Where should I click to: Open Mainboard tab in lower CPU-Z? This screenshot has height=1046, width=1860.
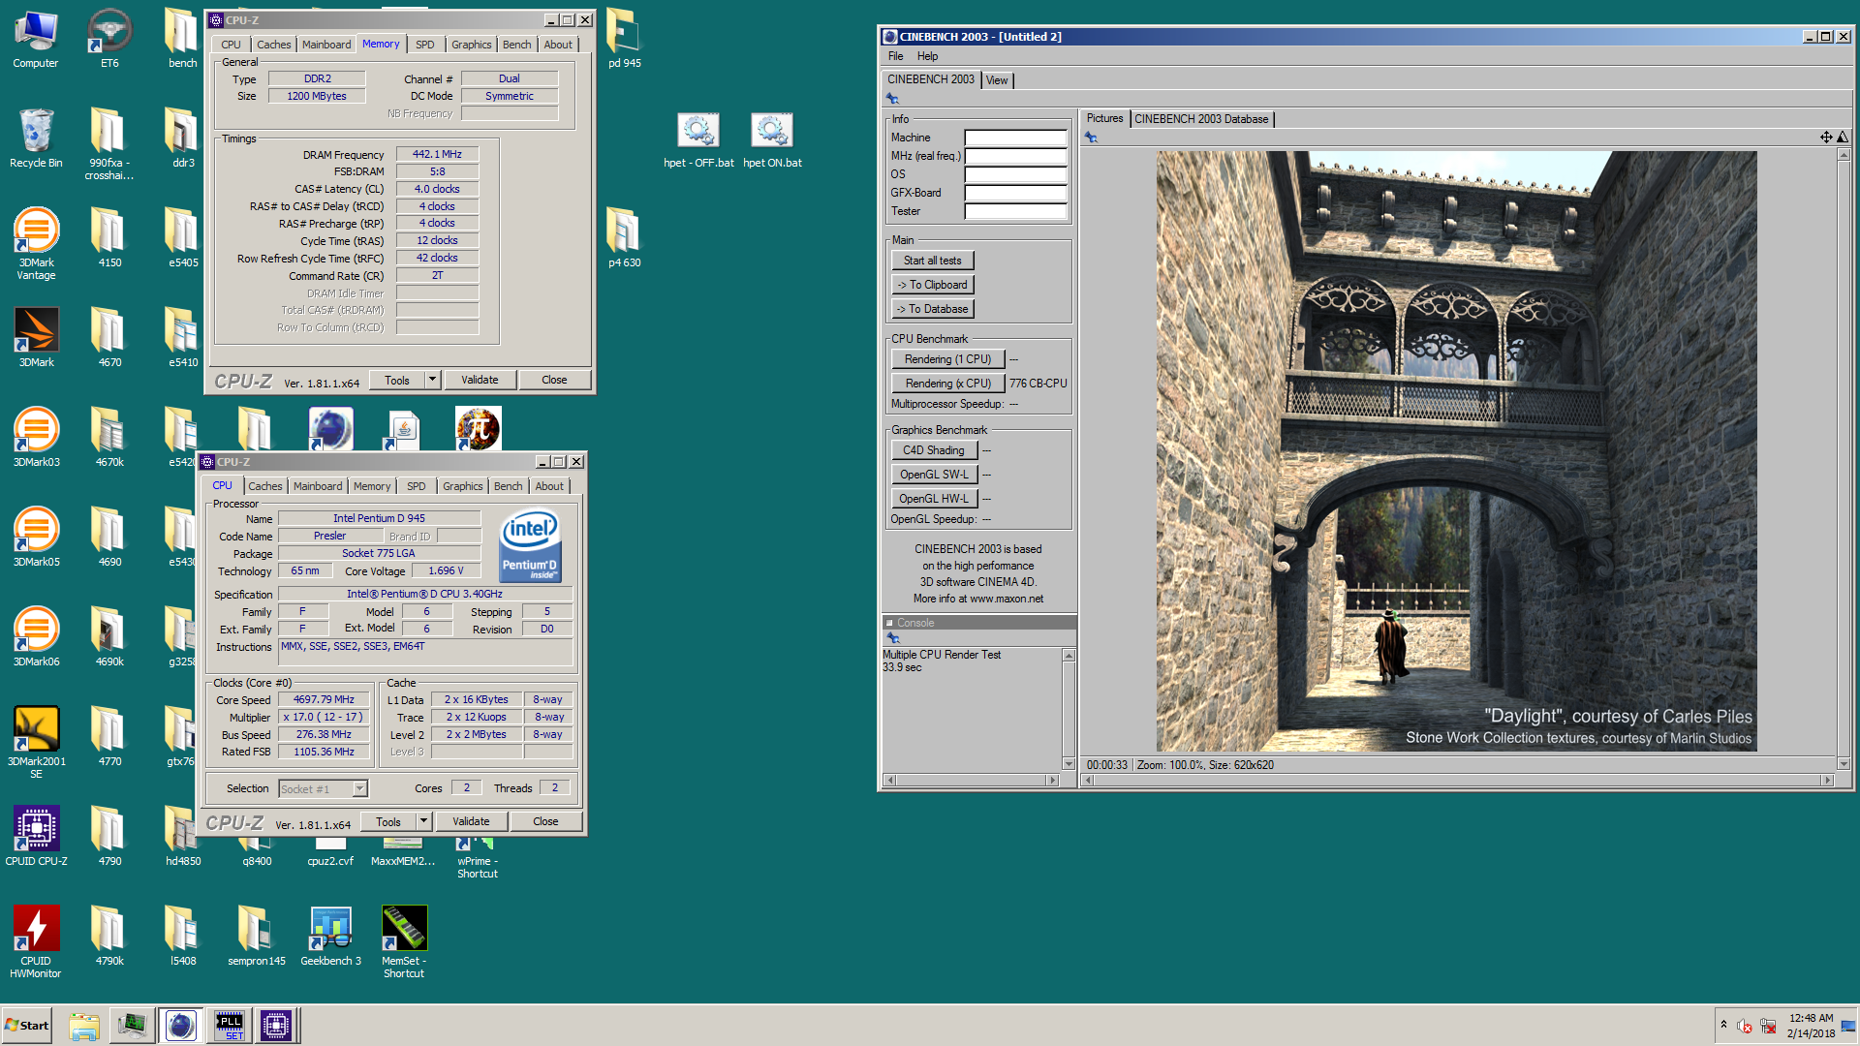(x=318, y=486)
